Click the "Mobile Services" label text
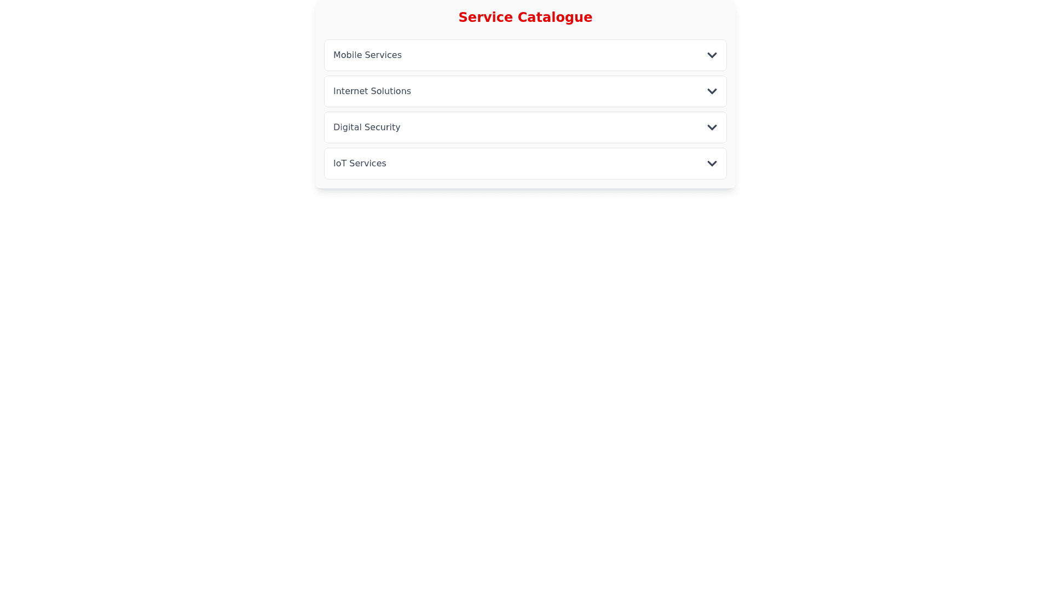1051x591 pixels. [x=367, y=55]
